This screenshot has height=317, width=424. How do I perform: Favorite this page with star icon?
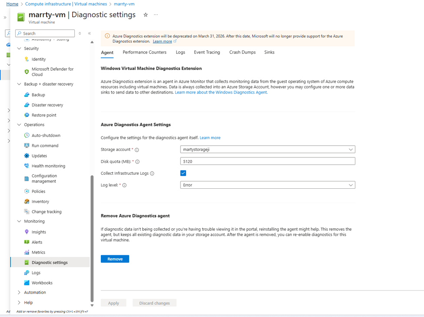(146, 15)
